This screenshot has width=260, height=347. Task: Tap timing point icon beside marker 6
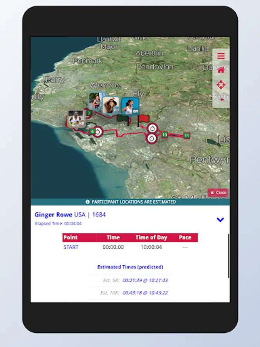click(x=98, y=132)
